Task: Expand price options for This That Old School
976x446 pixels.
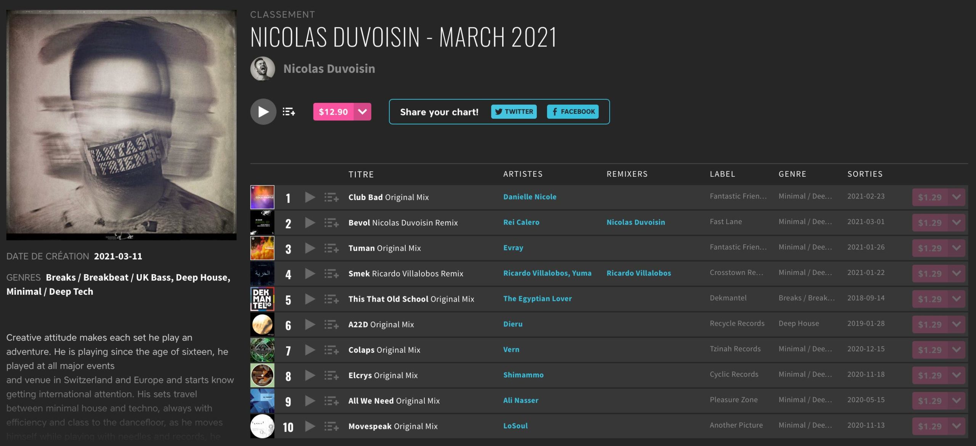Action: coord(956,299)
